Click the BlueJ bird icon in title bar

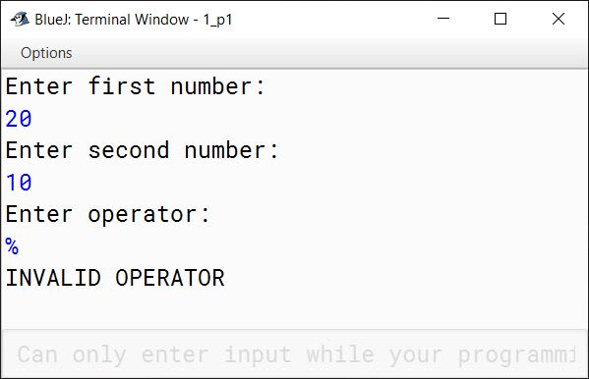(x=20, y=19)
